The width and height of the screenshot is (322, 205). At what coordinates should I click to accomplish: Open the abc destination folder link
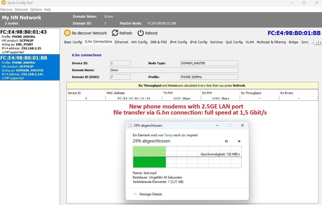[x=184, y=135]
